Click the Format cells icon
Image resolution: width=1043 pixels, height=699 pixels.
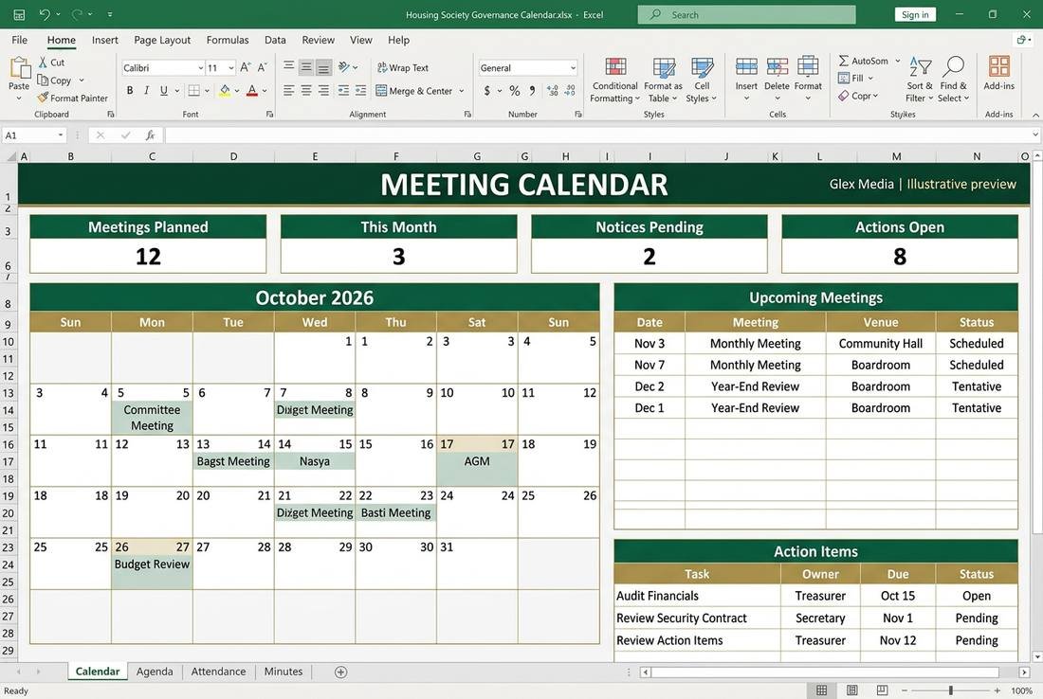(x=808, y=67)
